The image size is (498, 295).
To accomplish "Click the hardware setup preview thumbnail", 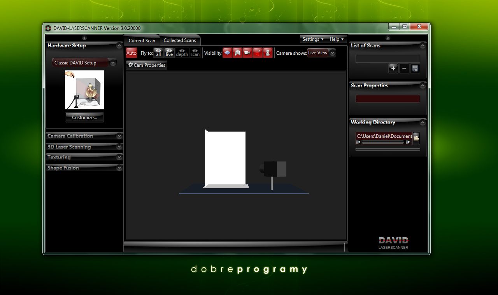I will pos(84,90).
